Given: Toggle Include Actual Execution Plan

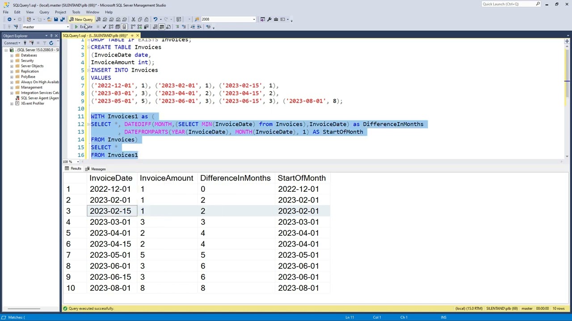Looking at the screenshot, I should tap(133, 27).
